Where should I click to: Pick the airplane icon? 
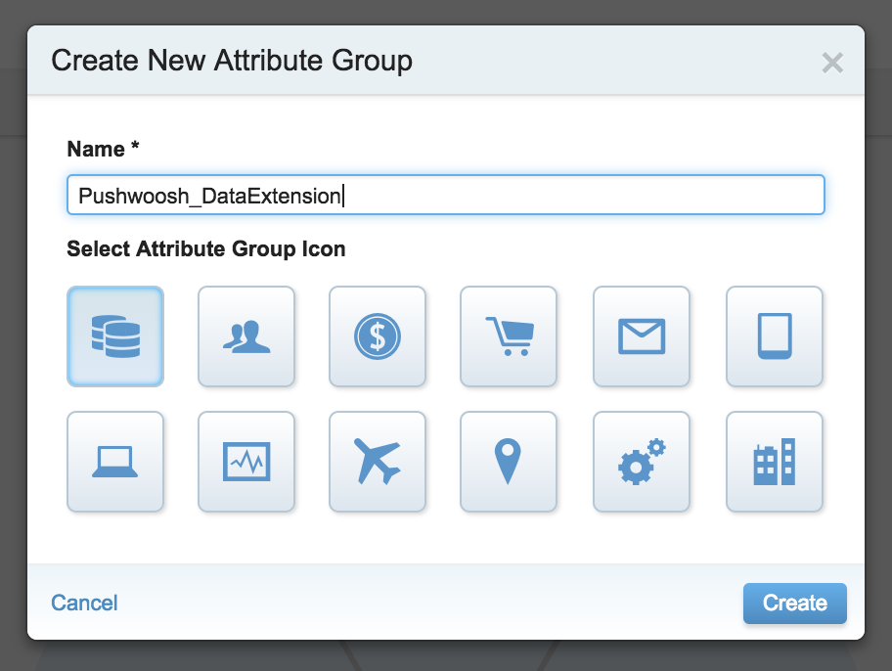click(378, 462)
